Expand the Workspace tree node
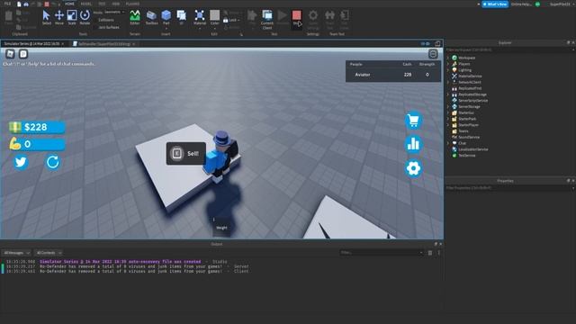 pos(448,58)
